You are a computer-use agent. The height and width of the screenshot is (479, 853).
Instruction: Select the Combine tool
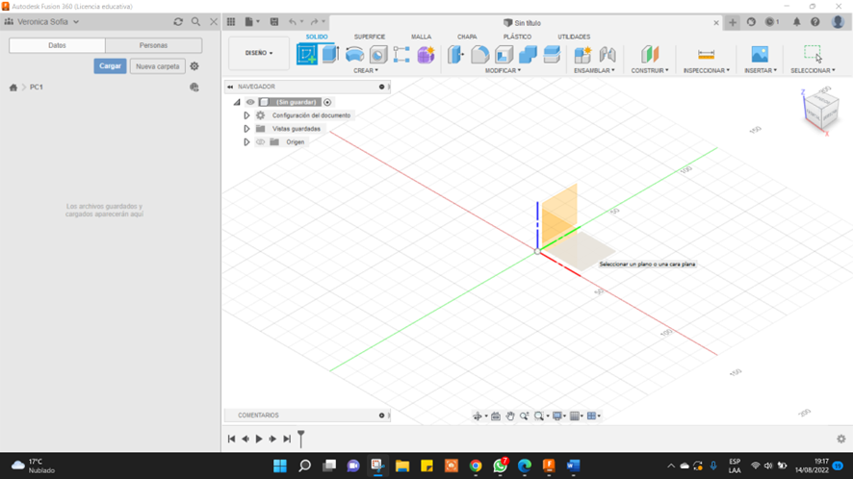[528, 55]
